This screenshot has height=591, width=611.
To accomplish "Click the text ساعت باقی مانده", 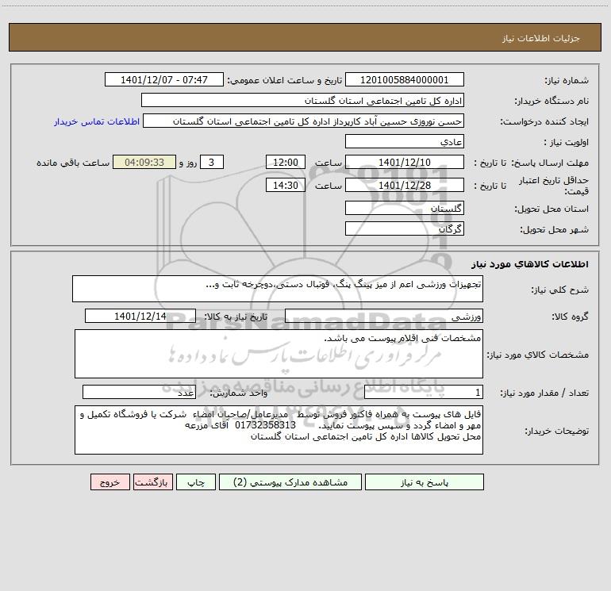I will (x=73, y=163).
